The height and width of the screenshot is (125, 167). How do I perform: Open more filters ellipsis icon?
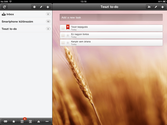pyautogui.click(x=47, y=121)
